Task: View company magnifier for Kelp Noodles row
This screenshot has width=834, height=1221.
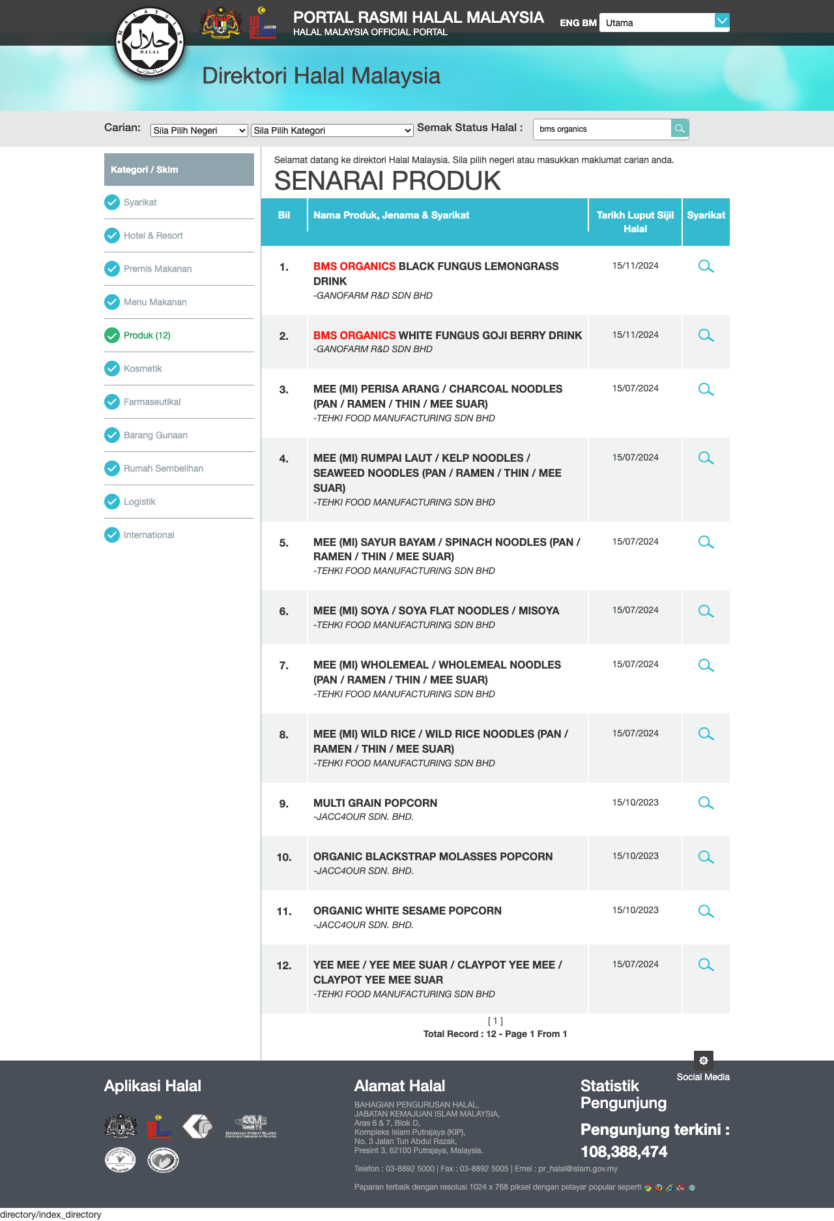Action: (706, 458)
